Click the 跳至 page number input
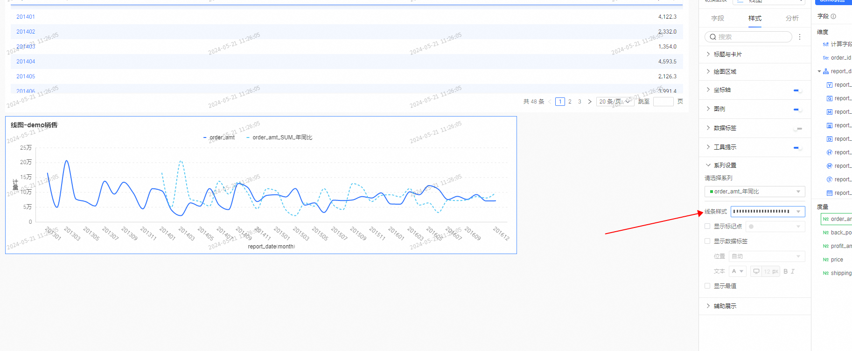 pyautogui.click(x=663, y=102)
